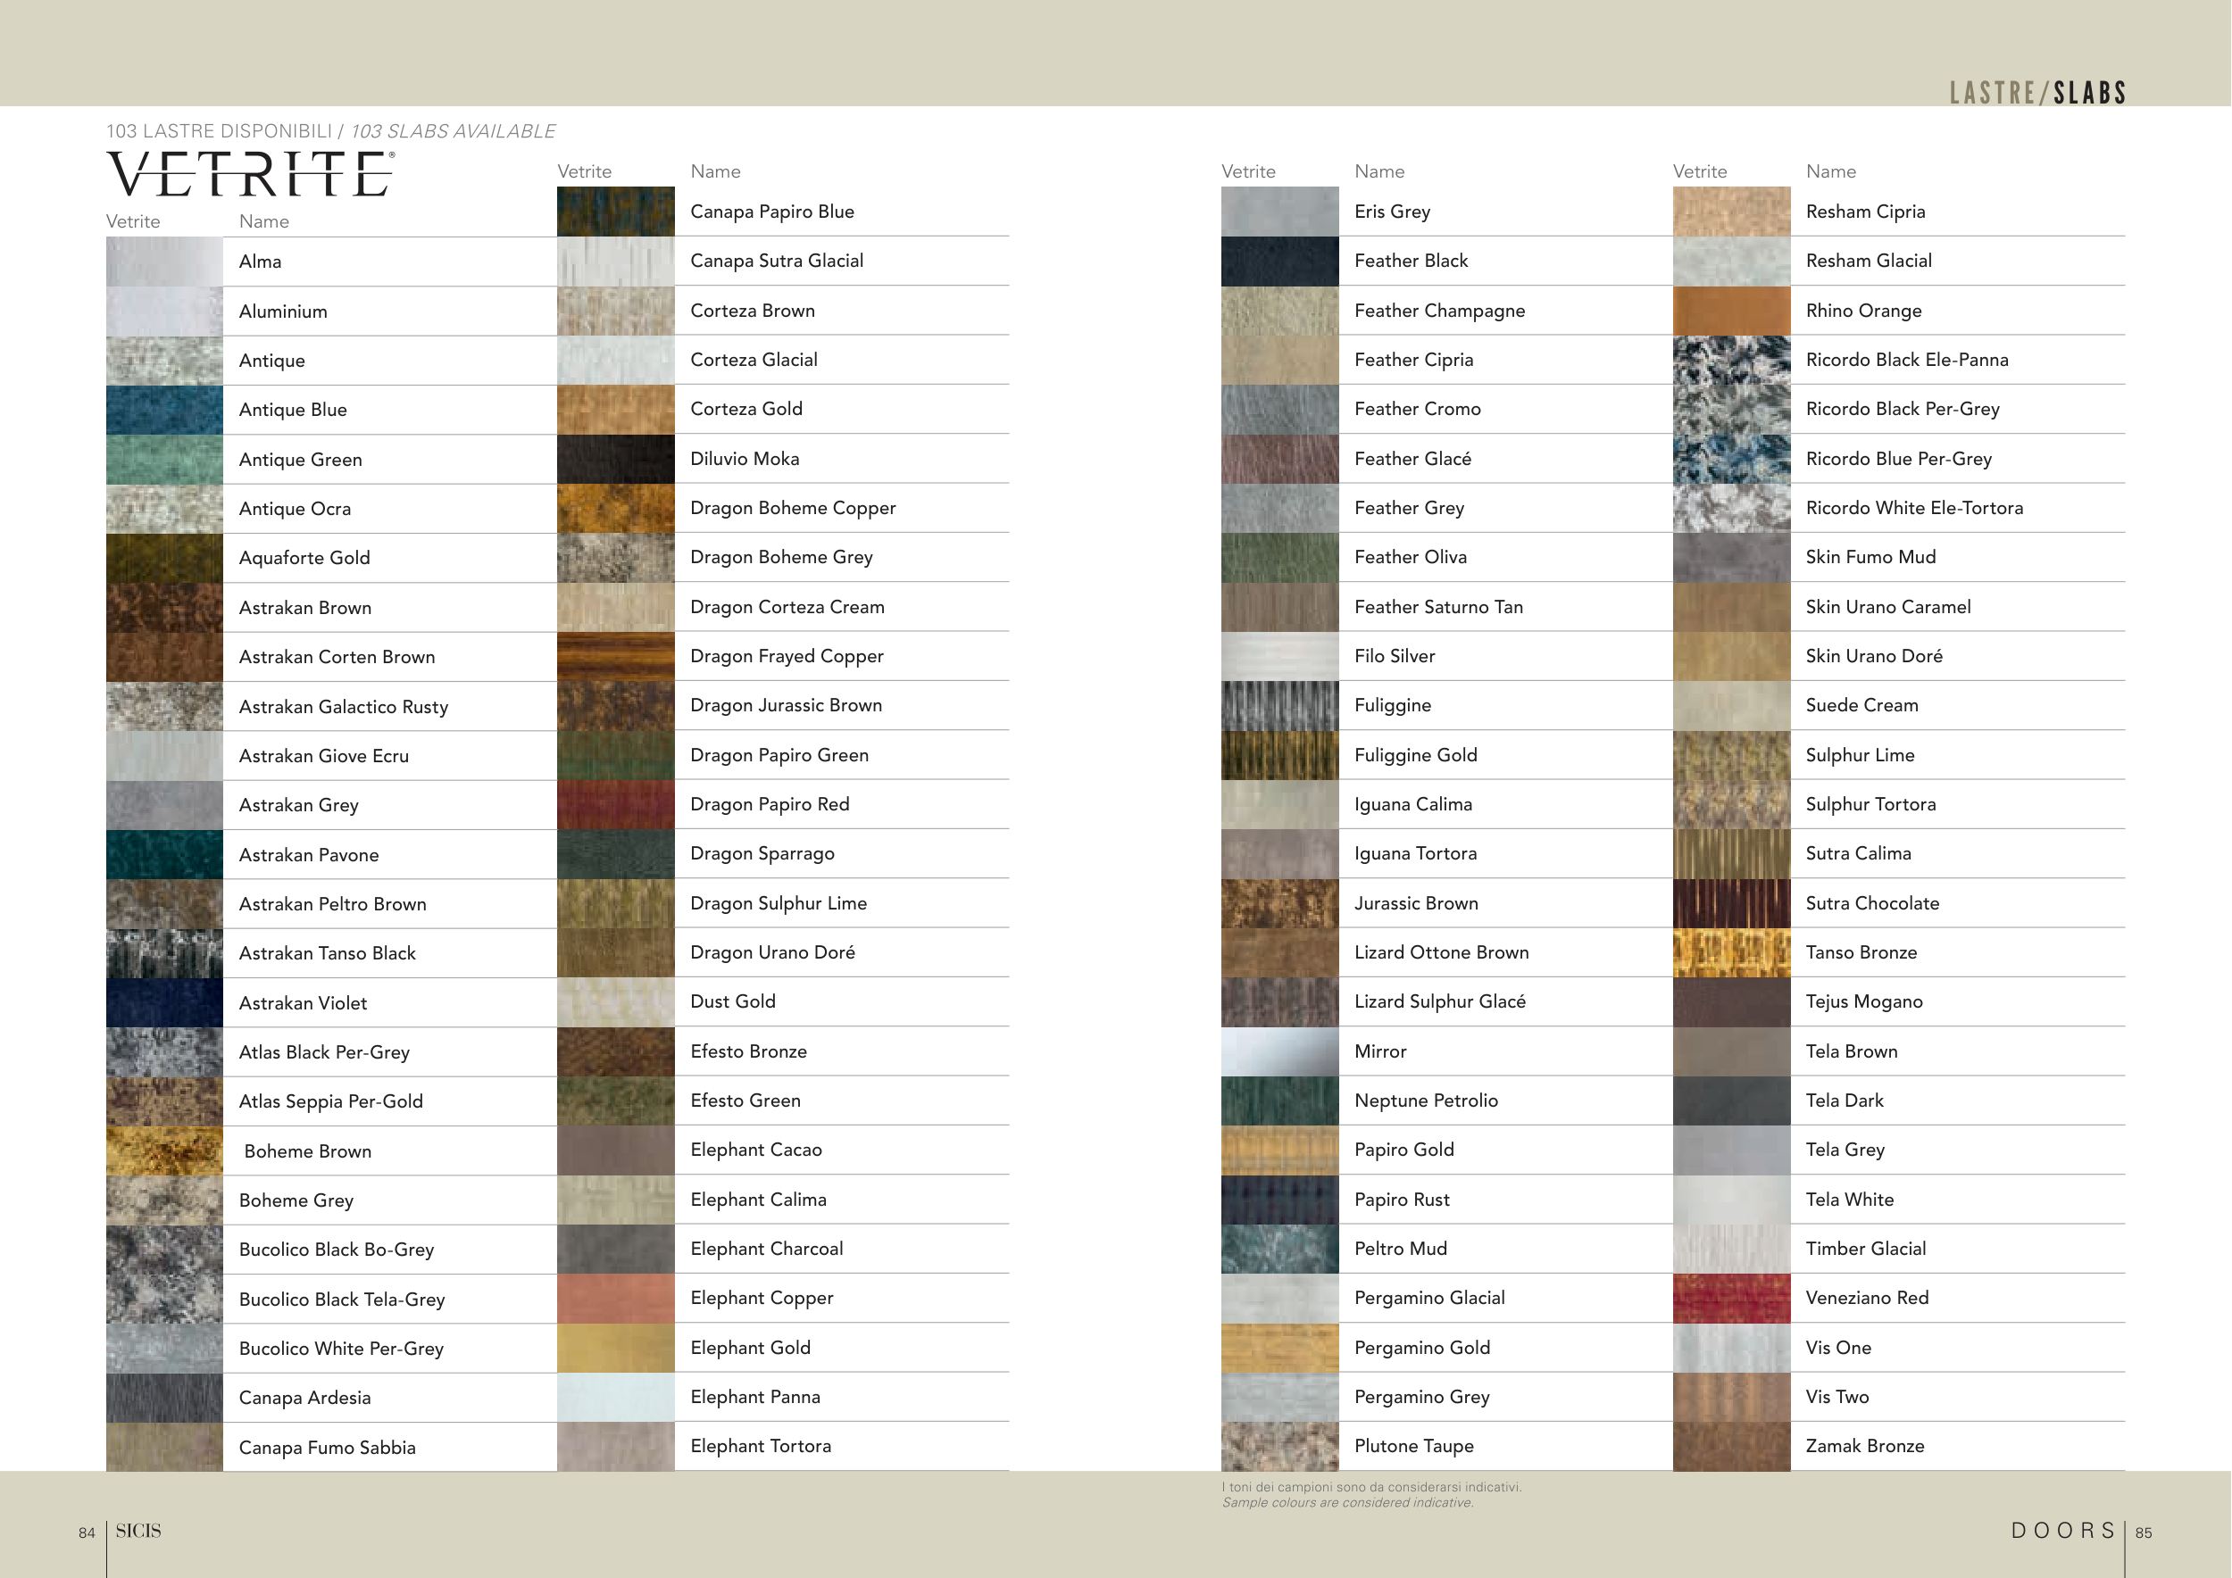Image resolution: width=2232 pixels, height=1578 pixels.
Task: Click the Antique Blue swatch
Action: (164, 410)
